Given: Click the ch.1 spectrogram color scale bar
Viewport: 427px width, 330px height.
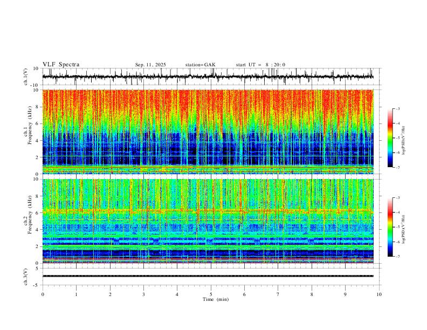Looking at the screenshot, I should 390,138.
